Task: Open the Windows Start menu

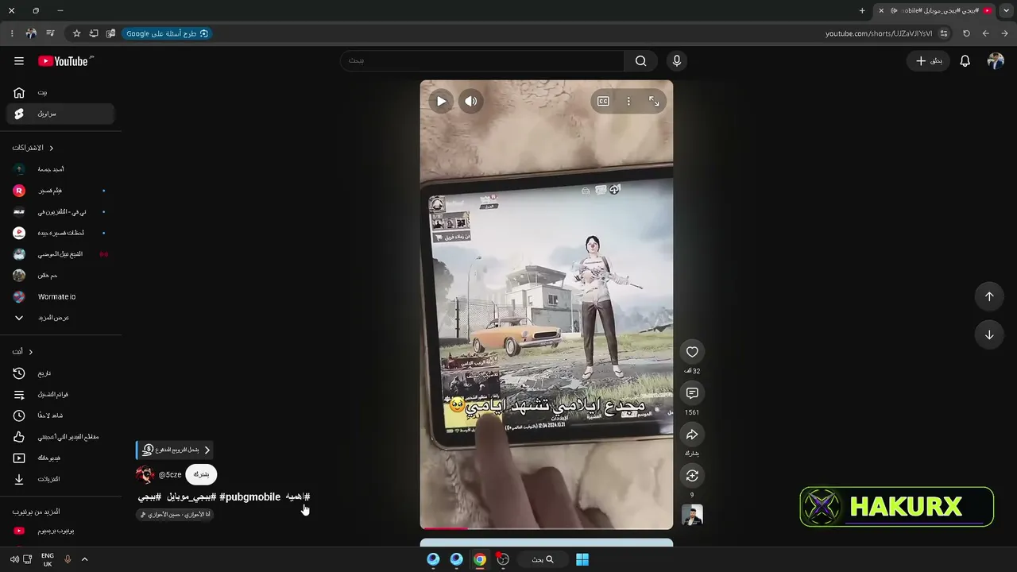Action: (582, 559)
